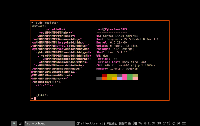Click the gray block left of the orange block
200x126 pixels.
[x=99, y=79]
